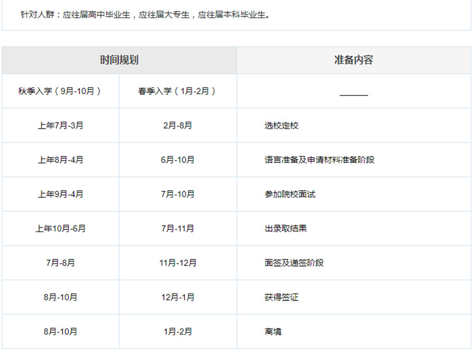The width and height of the screenshot is (475, 349).
Task: Select the 秋季入学（9月-10月）cell
Action: pyautogui.click(x=60, y=91)
